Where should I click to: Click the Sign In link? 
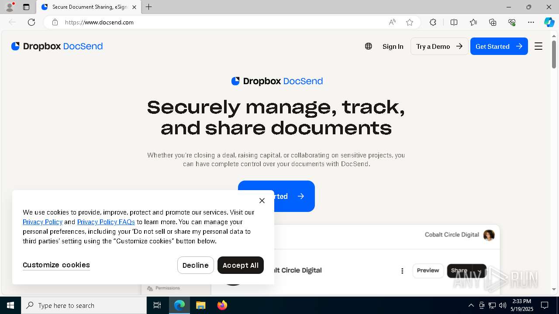[x=393, y=46]
